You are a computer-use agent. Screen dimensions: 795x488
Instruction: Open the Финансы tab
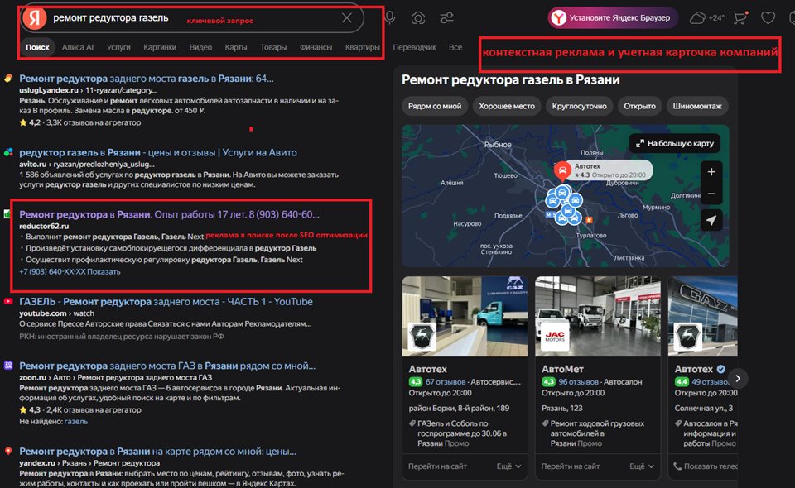[x=316, y=47]
